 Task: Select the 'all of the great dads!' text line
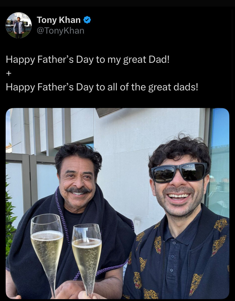coord(153,87)
